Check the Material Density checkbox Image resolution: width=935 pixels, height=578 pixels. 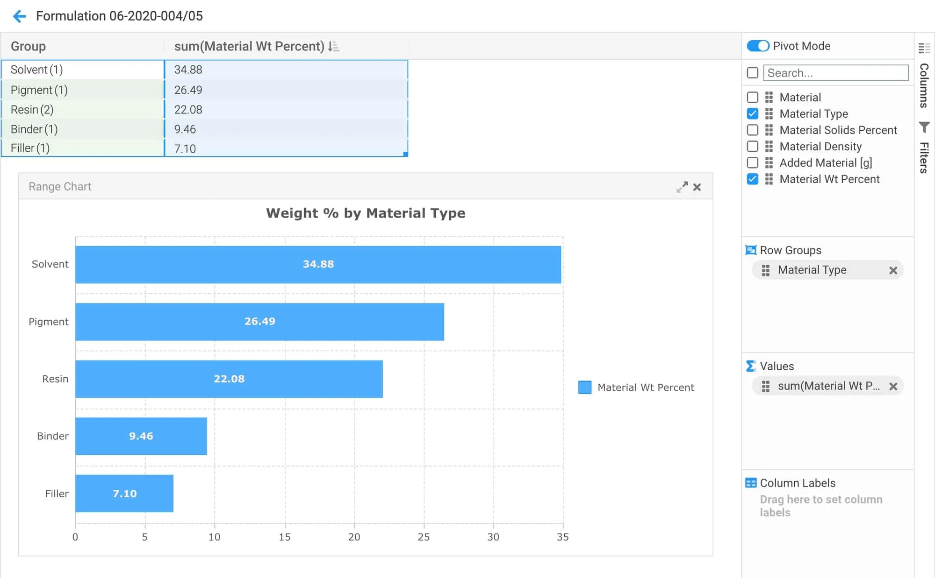[x=753, y=146]
